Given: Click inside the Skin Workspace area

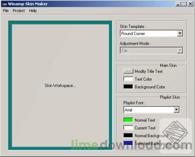Looking at the screenshot, I should [x=60, y=85].
